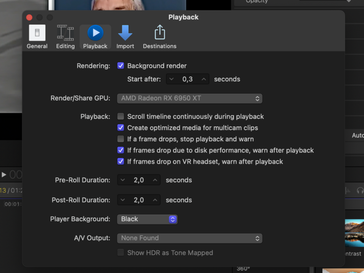The height and width of the screenshot is (273, 364).
Task: Enable stop playback and warn on frame drop
Action: coord(121,139)
